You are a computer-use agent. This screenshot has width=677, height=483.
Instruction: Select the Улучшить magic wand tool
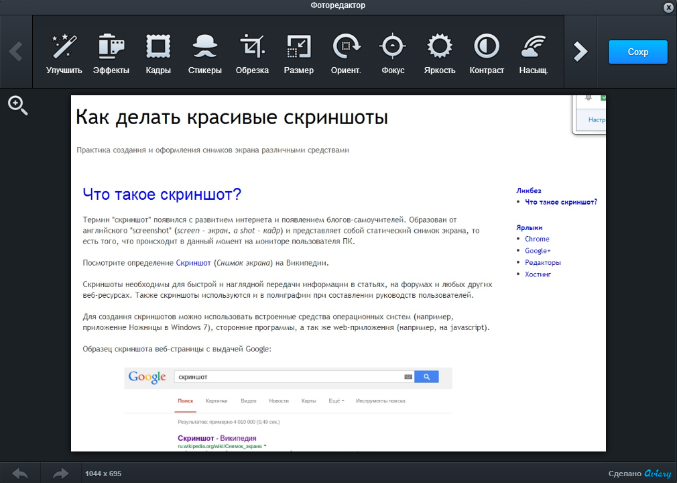64,54
